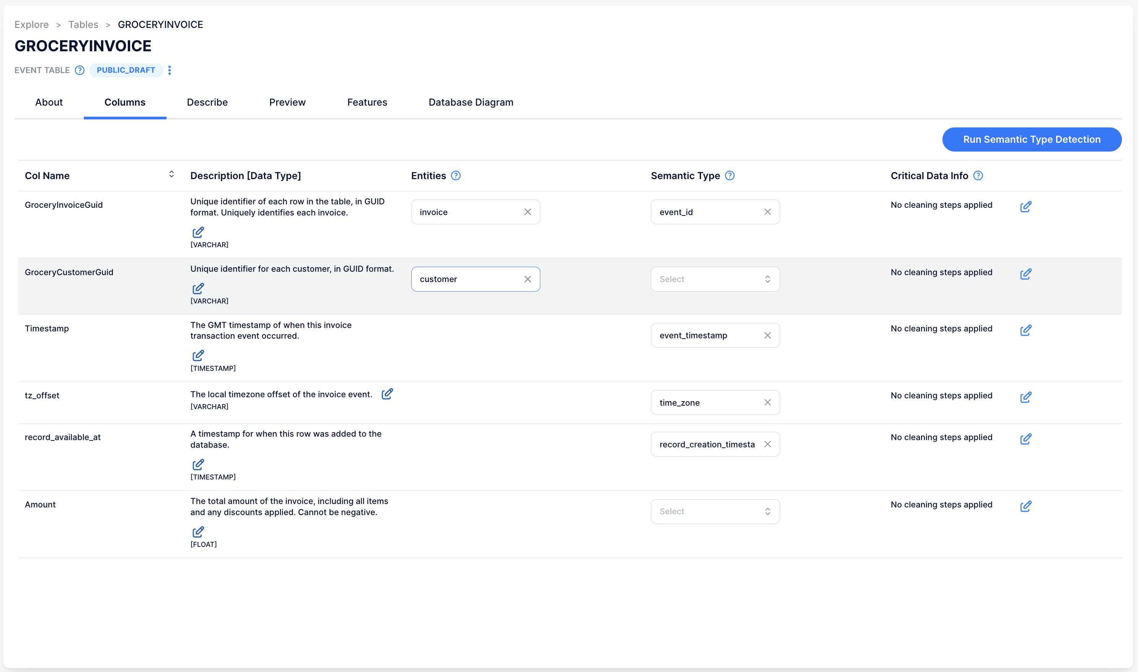Click the three-dot menu next to PUBLIC_DRAFT
The height and width of the screenshot is (672, 1138).
tap(169, 70)
